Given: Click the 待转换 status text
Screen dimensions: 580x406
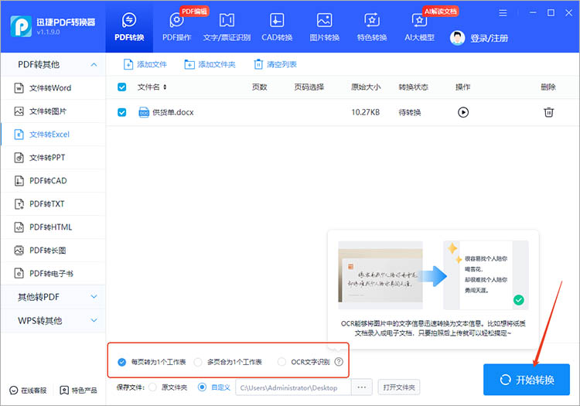Looking at the screenshot, I should (409, 112).
